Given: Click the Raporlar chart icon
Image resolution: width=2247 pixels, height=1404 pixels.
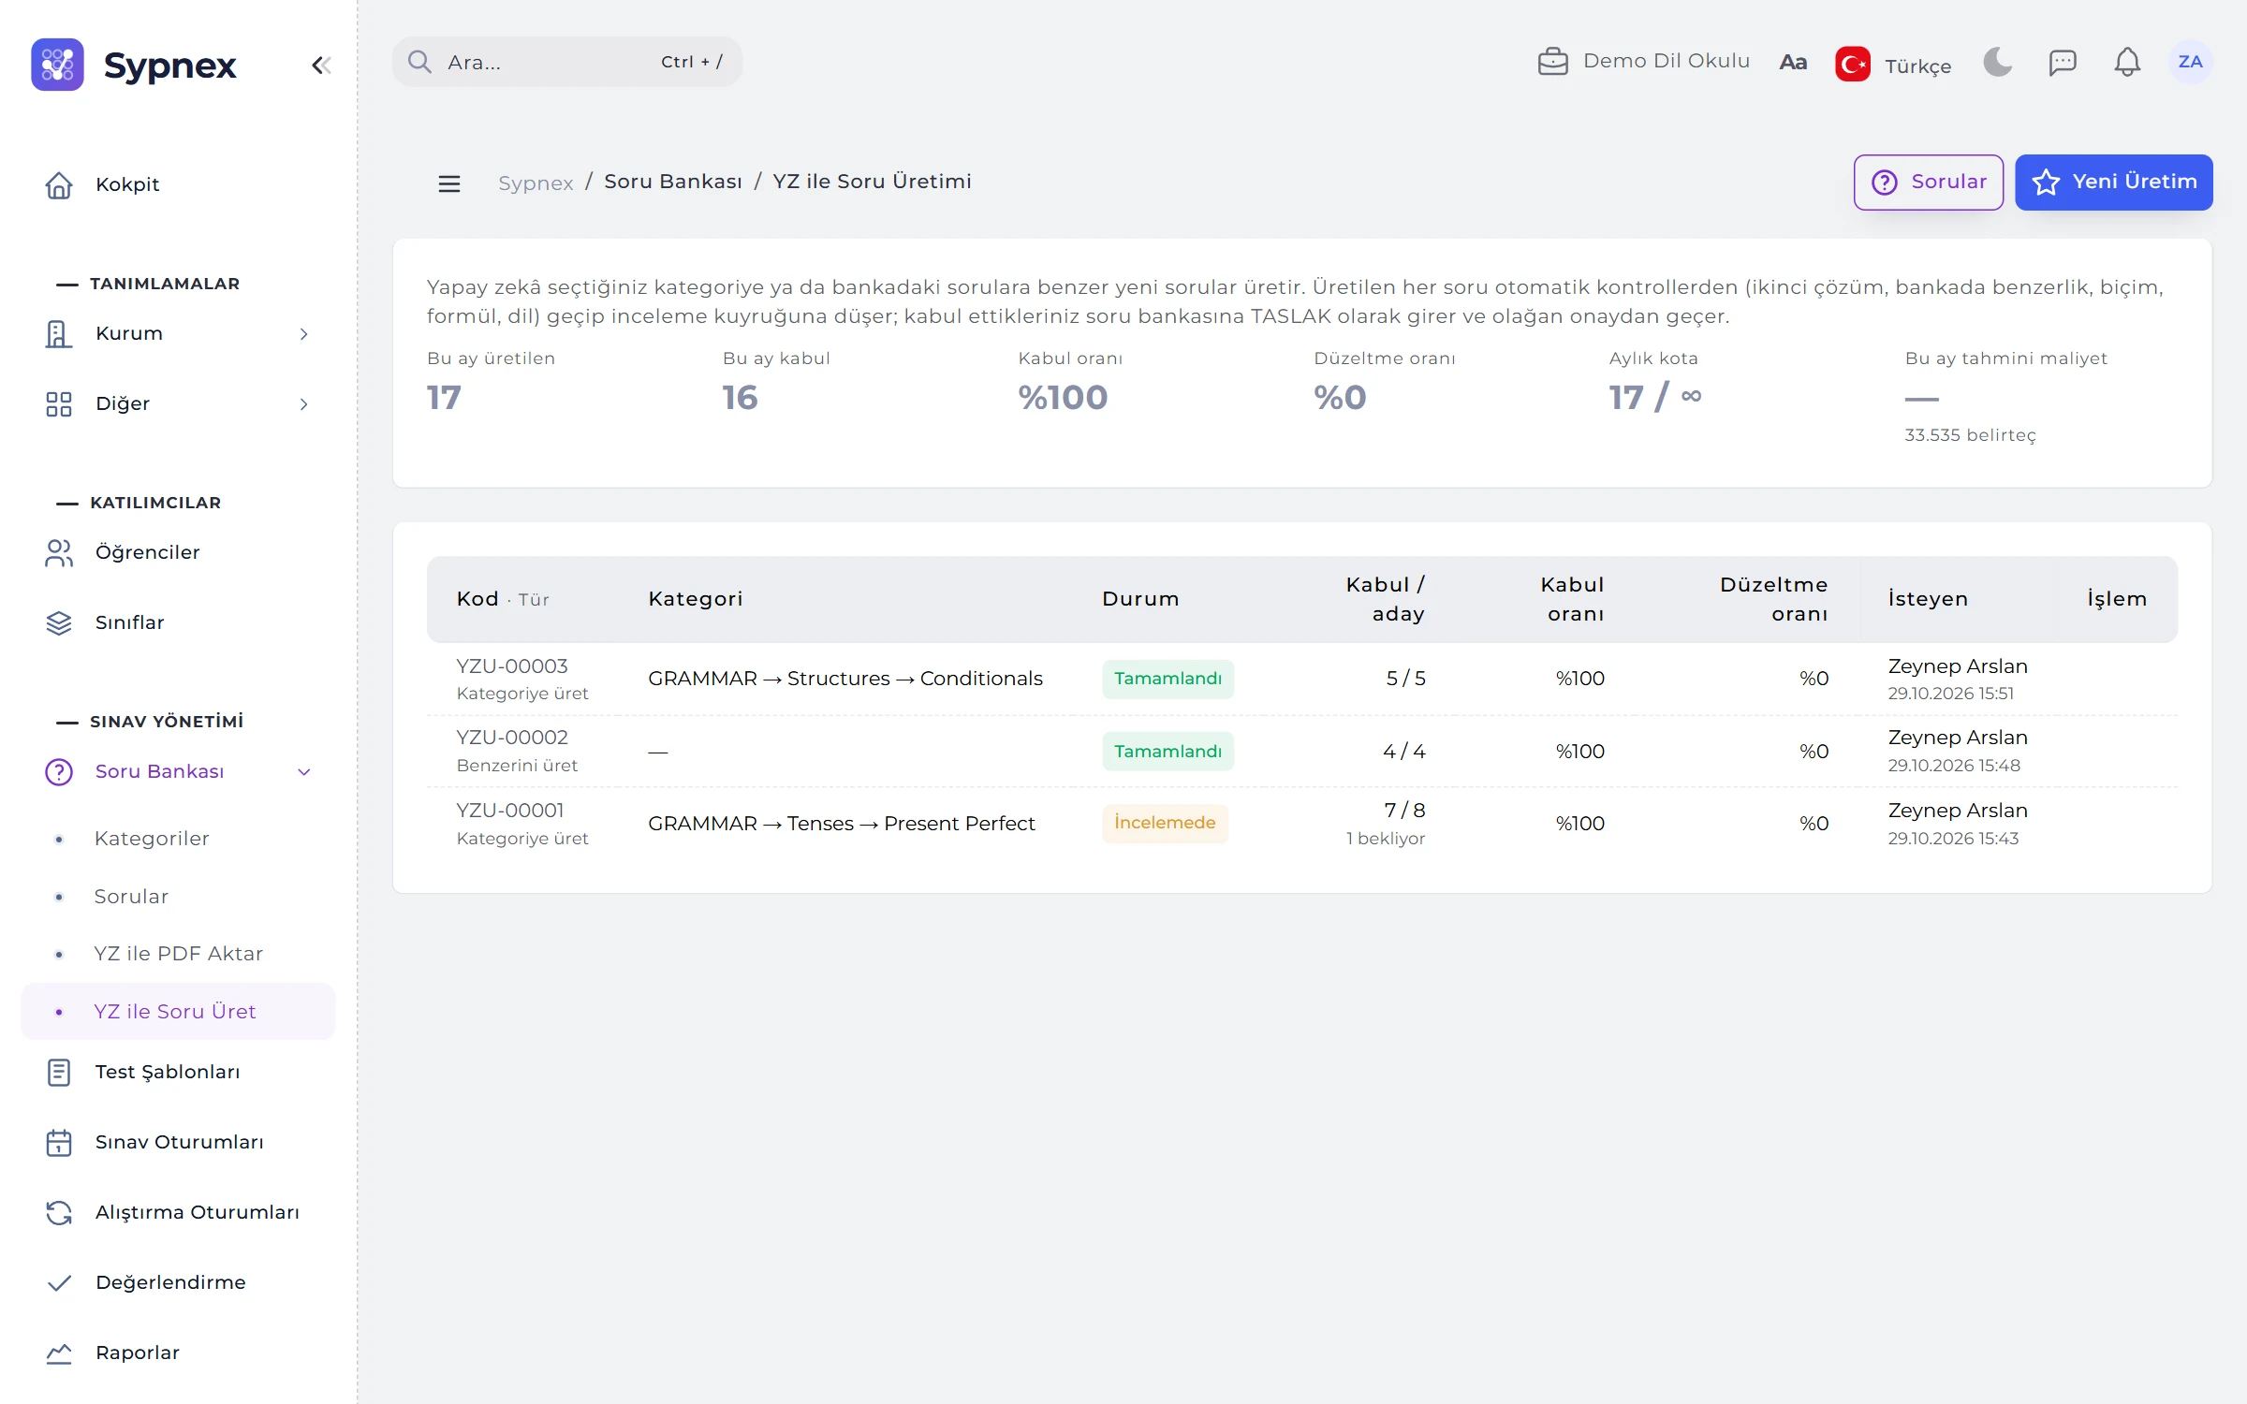Looking at the screenshot, I should (58, 1353).
